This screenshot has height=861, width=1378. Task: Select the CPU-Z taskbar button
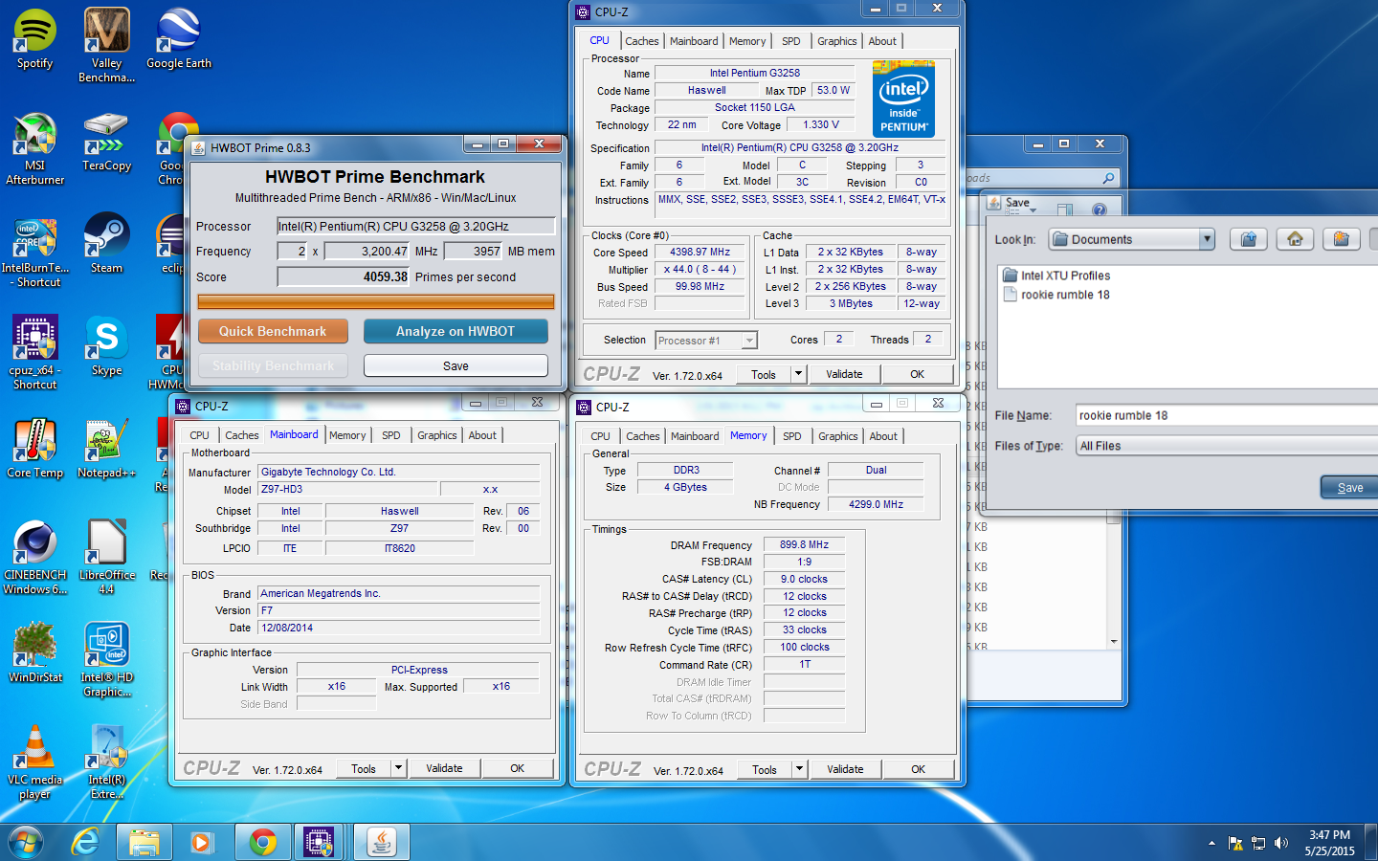click(x=319, y=843)
